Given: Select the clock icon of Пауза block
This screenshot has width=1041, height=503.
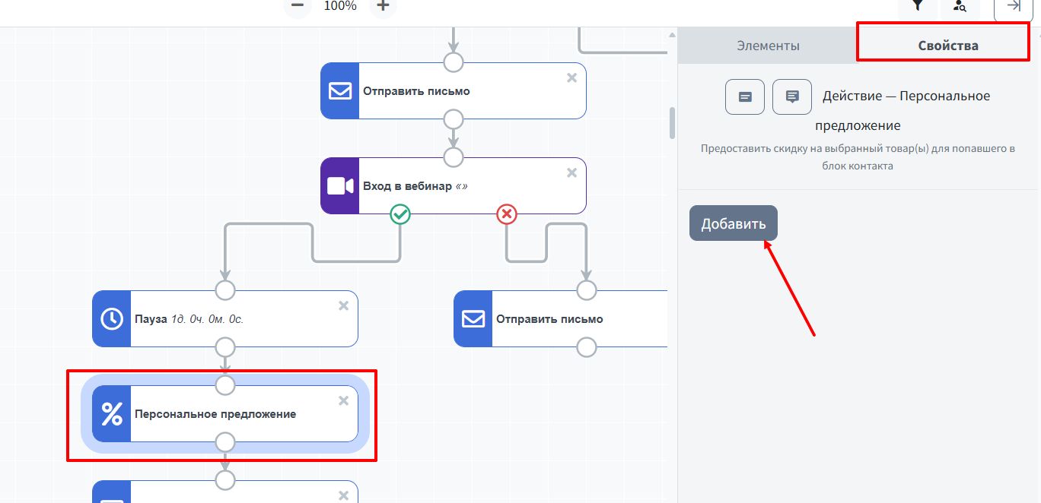Looking at the screenshot, I should tap(111, 319).
